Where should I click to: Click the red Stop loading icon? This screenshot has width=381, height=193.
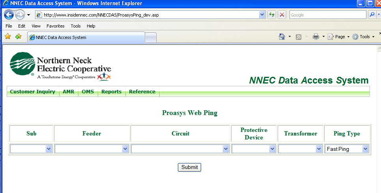[x=282, y=15]
